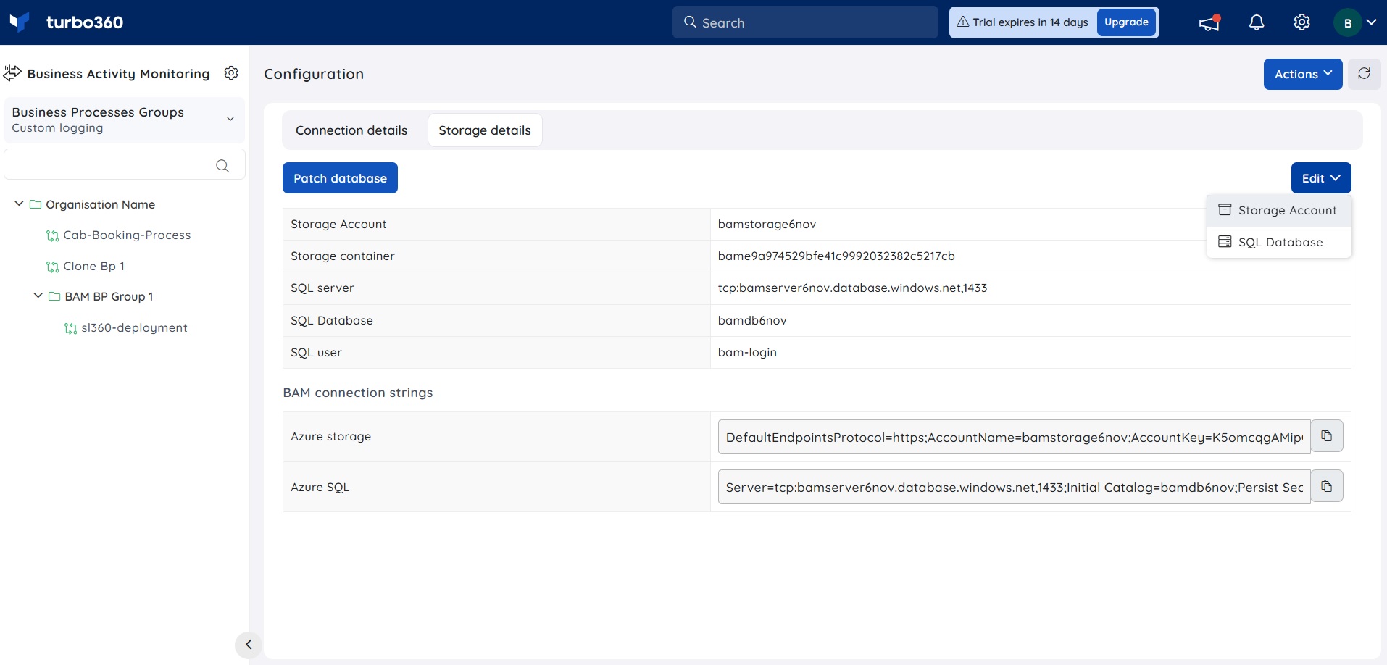The height and width of the screenshot is (665, 1387).
Task: Click the Azure storage row label
Action: pos(330,437)
